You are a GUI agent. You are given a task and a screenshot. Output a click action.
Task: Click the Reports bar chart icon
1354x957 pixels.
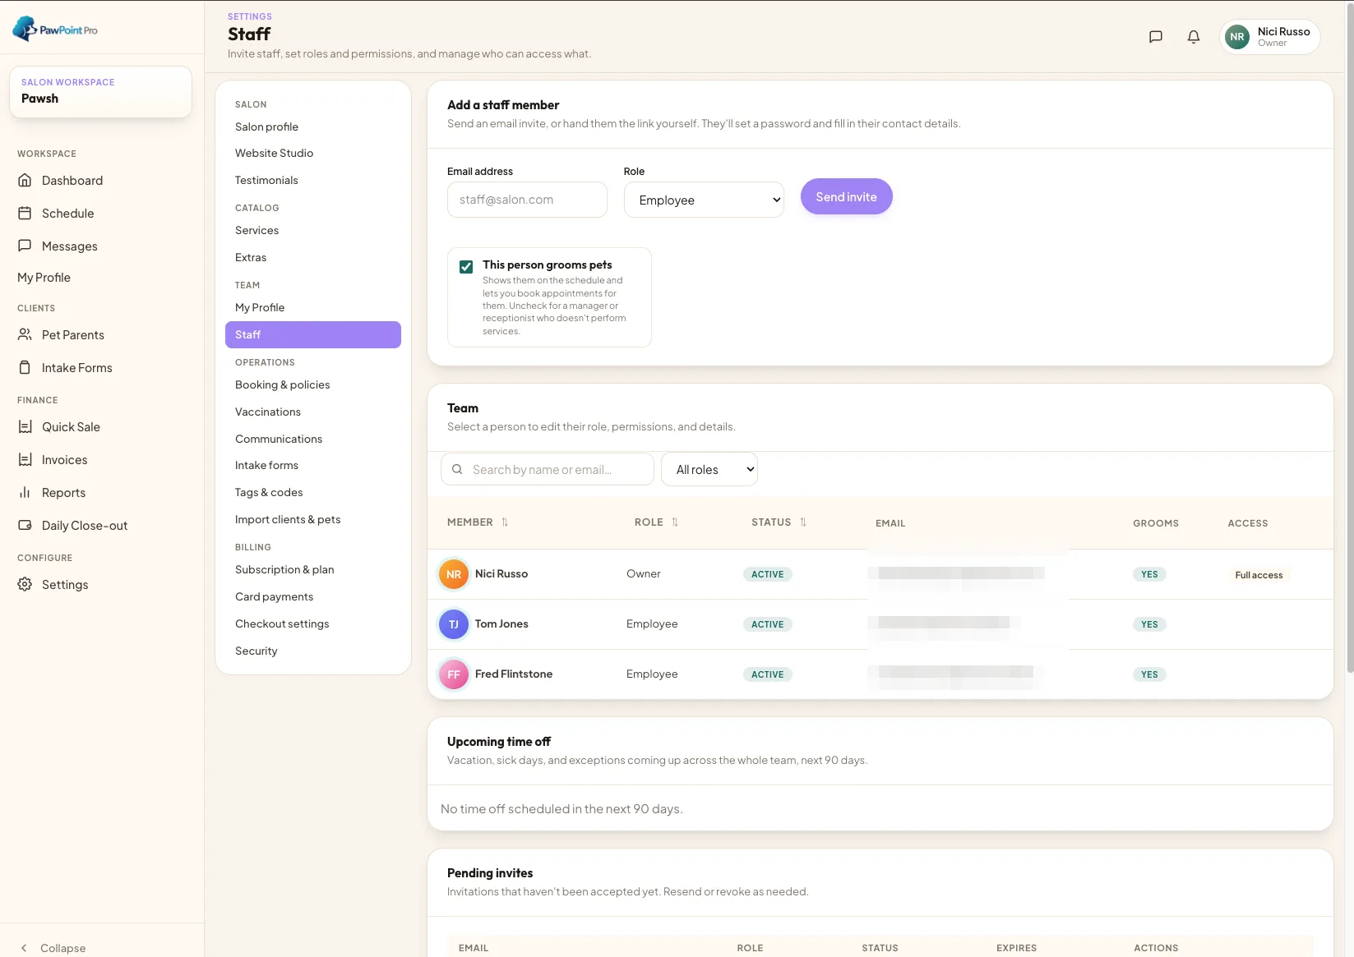(25, 492)
